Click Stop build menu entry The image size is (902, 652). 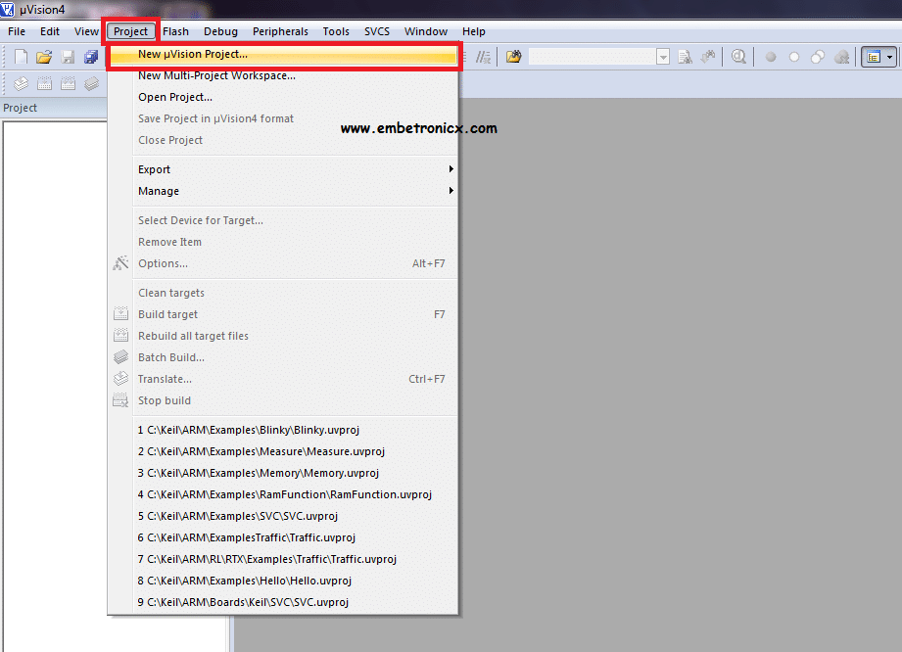[x=284, y=400]
